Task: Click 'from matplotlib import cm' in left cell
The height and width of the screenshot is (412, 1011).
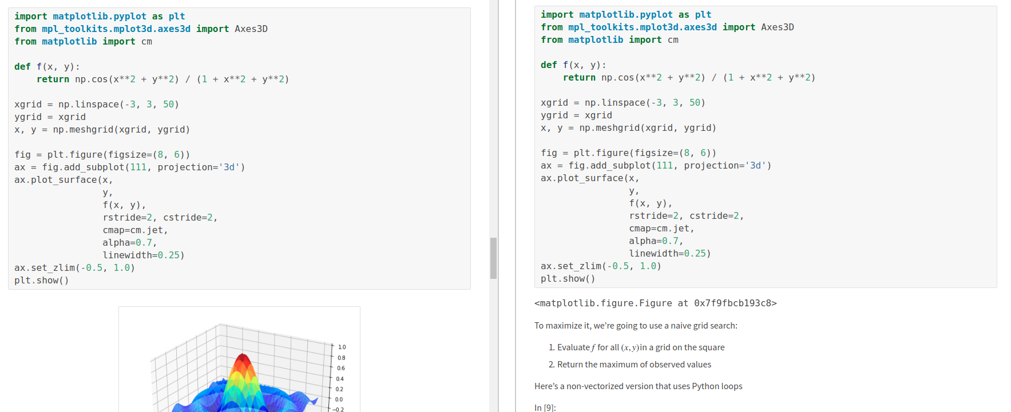Action: 83,42
